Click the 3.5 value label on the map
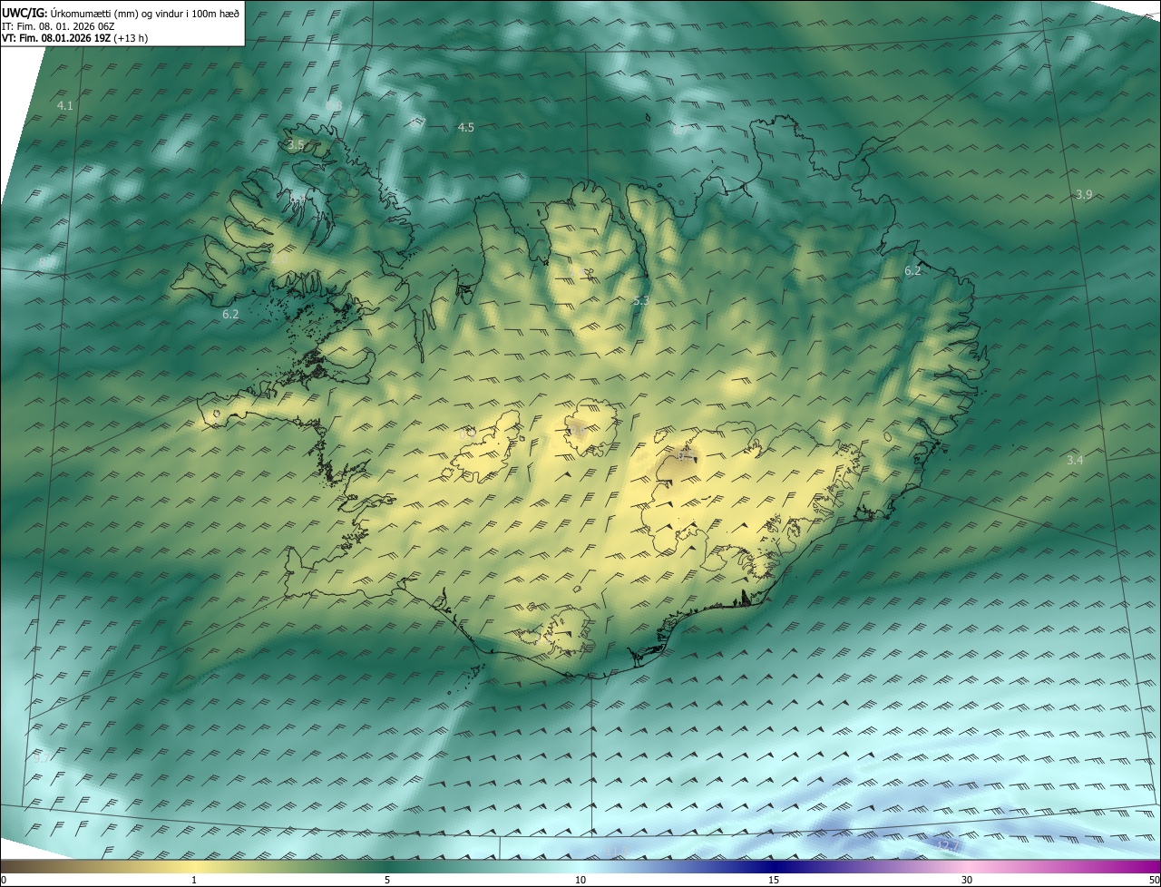Image resolution: width=1161 pixels, height=887 pixels. (295, 144)
